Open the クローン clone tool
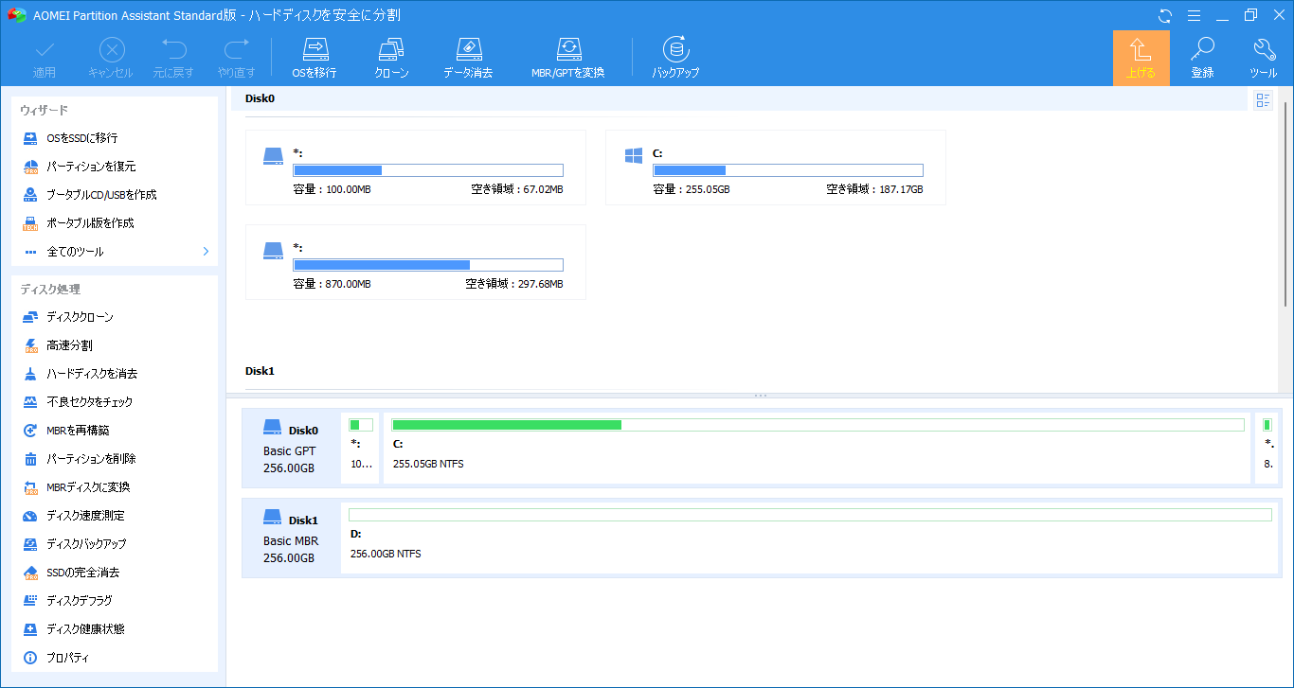Screen dimensions: 1294x688 (x=391, y=58)
